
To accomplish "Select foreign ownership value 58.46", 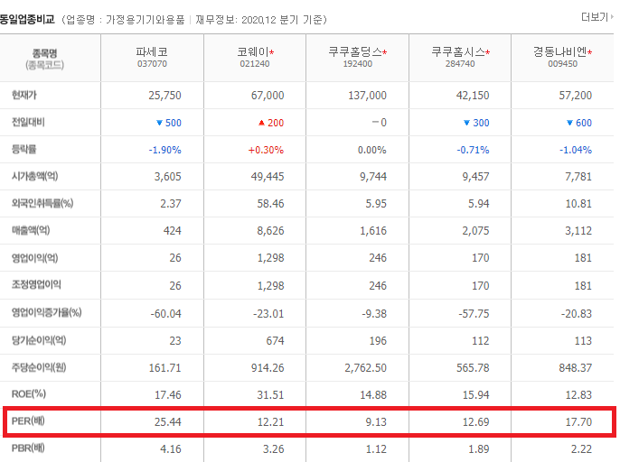I will coord(270,204).
